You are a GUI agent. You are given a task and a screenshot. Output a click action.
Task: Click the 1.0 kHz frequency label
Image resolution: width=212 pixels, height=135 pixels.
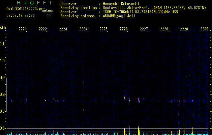tap(3, 61)
